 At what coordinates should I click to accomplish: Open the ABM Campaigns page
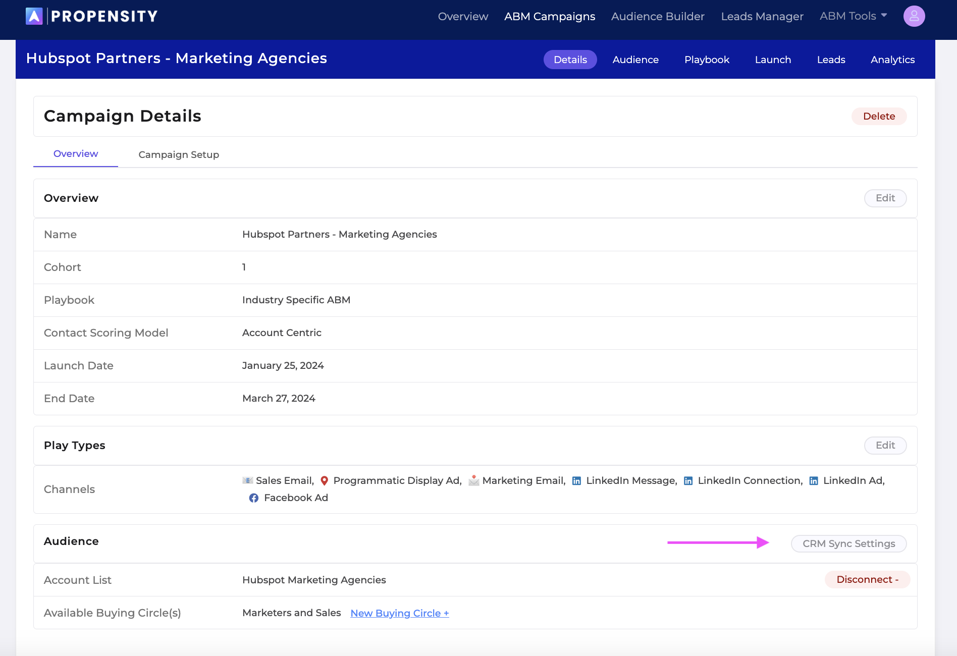[549, 16]
